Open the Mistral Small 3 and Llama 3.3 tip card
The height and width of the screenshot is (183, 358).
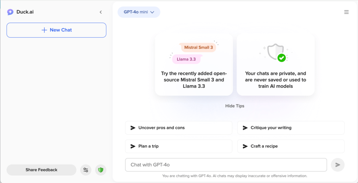(x=194, y=64)
